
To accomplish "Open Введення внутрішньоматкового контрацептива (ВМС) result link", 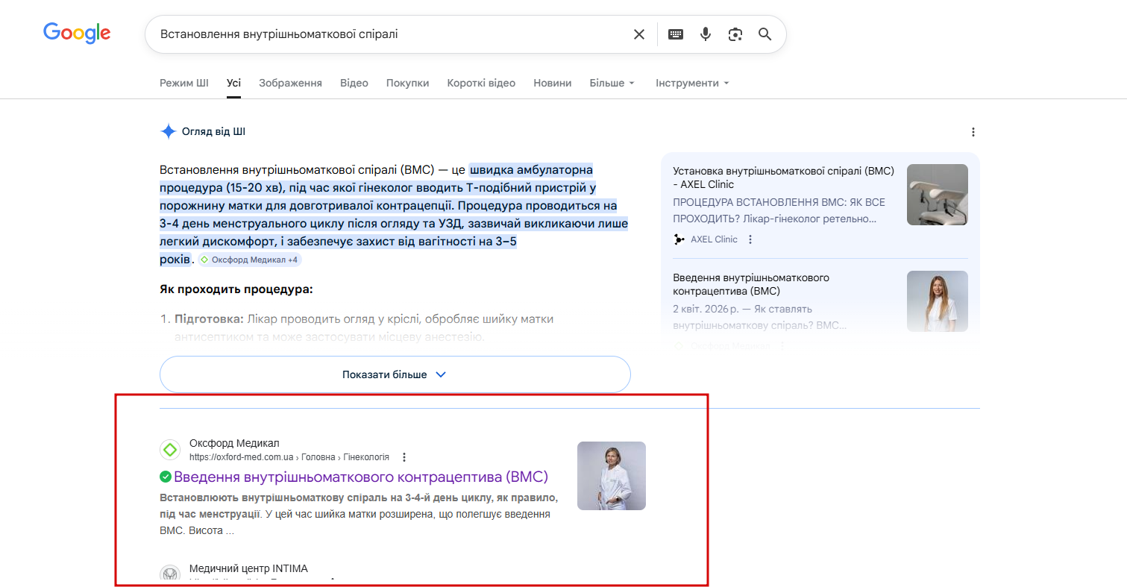I will (x=361, y=477).
